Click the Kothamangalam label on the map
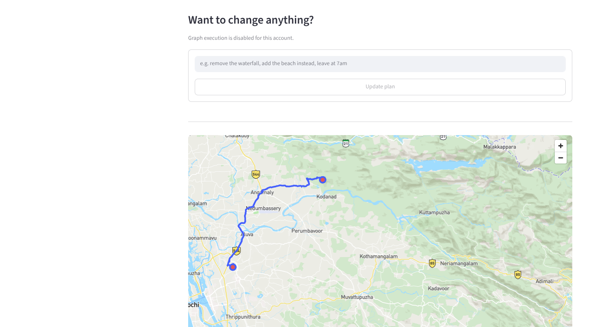Image resolution: width=592 pixels, height=327 pixels. [378, 256]
